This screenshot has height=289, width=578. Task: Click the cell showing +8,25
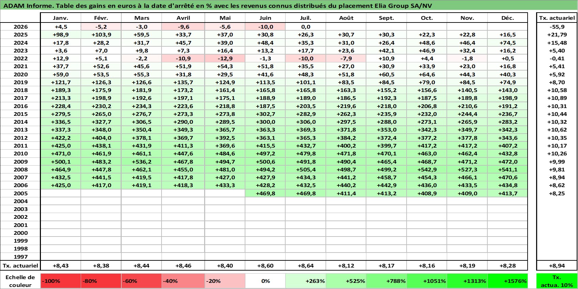tap(557, 193)
